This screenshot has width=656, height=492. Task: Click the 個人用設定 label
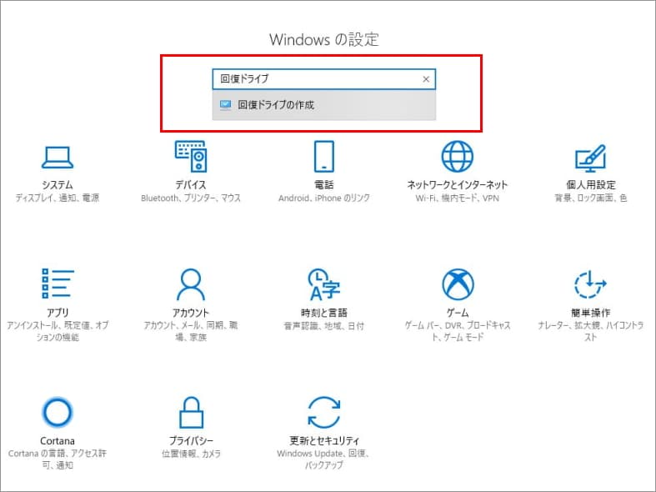(591, 184)
